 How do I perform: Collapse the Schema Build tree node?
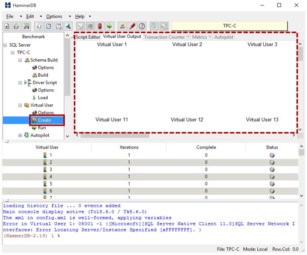tap(21, 60)
